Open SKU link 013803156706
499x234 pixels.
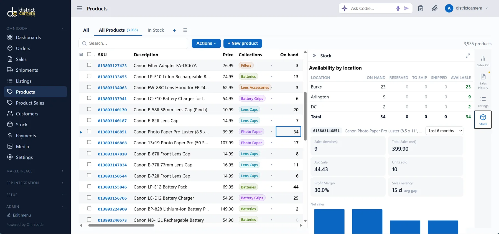(x=112, y=198)
